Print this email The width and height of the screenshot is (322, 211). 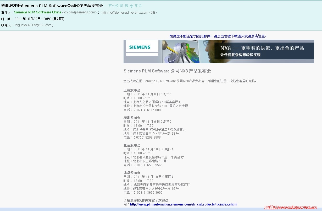click(132, 6)
